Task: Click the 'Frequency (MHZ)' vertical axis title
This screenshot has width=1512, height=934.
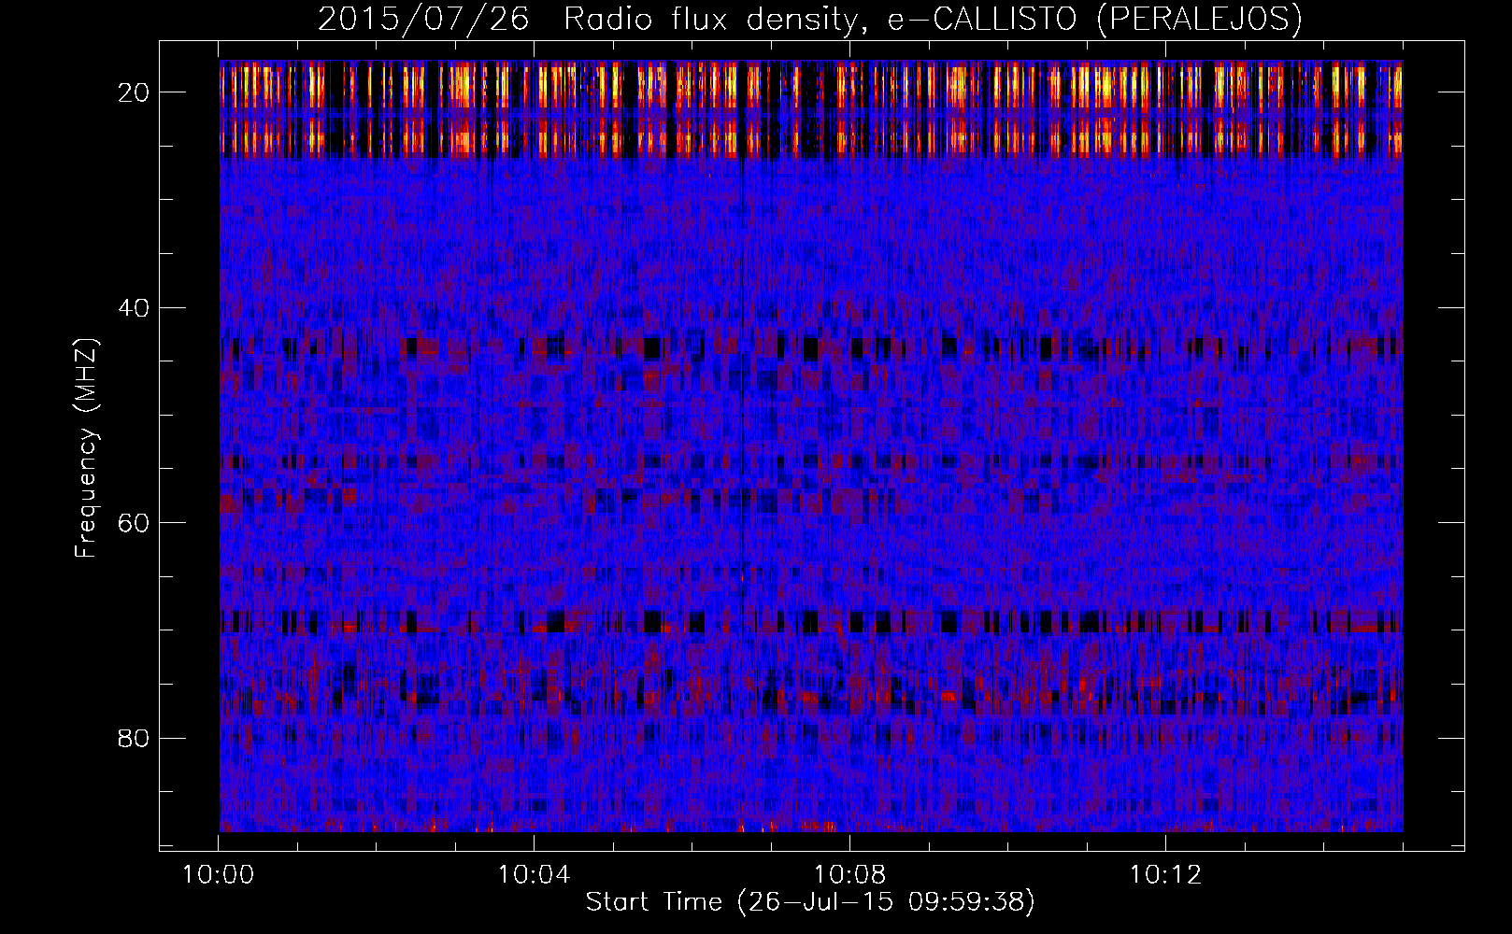Action: pyautogui.click(x=86, y=448)
